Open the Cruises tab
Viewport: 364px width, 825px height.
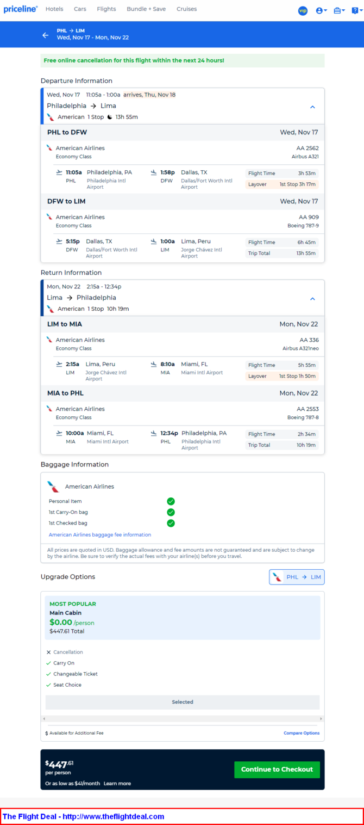187,9
